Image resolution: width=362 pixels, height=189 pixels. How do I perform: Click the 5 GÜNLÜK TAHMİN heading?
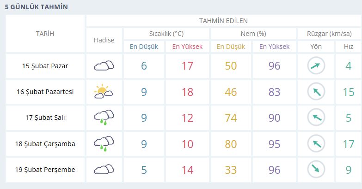point(36,7)
